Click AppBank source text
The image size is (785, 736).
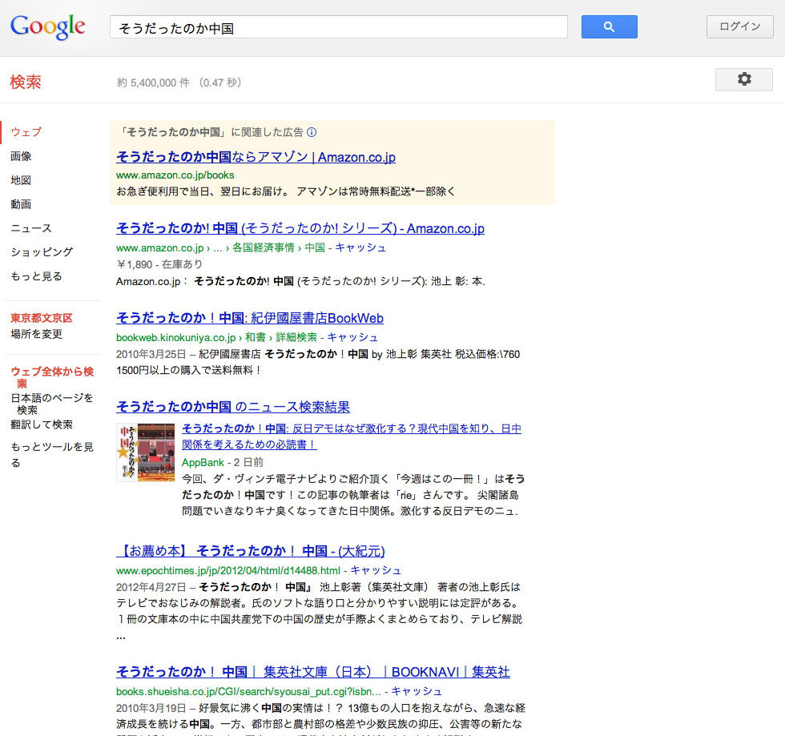(x=203, y=463)
